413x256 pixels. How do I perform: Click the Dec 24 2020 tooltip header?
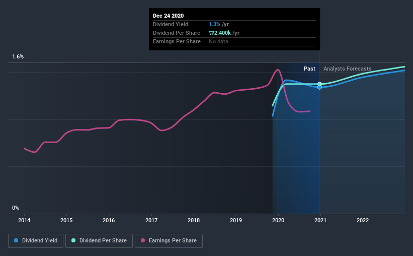[169, 16]
